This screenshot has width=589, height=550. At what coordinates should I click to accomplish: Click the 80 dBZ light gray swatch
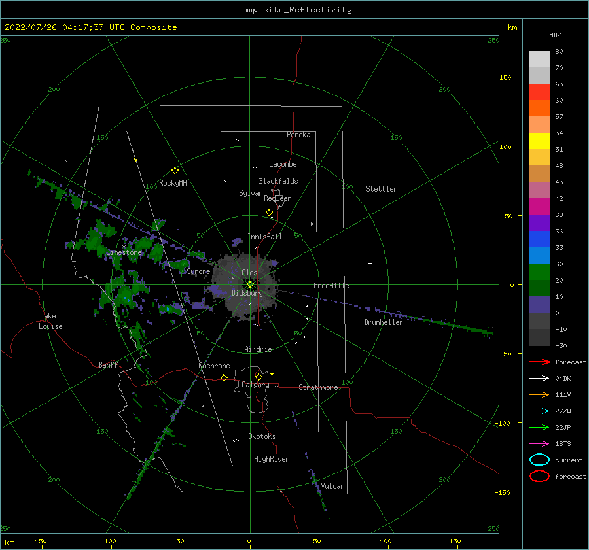(x=539, y=59)
